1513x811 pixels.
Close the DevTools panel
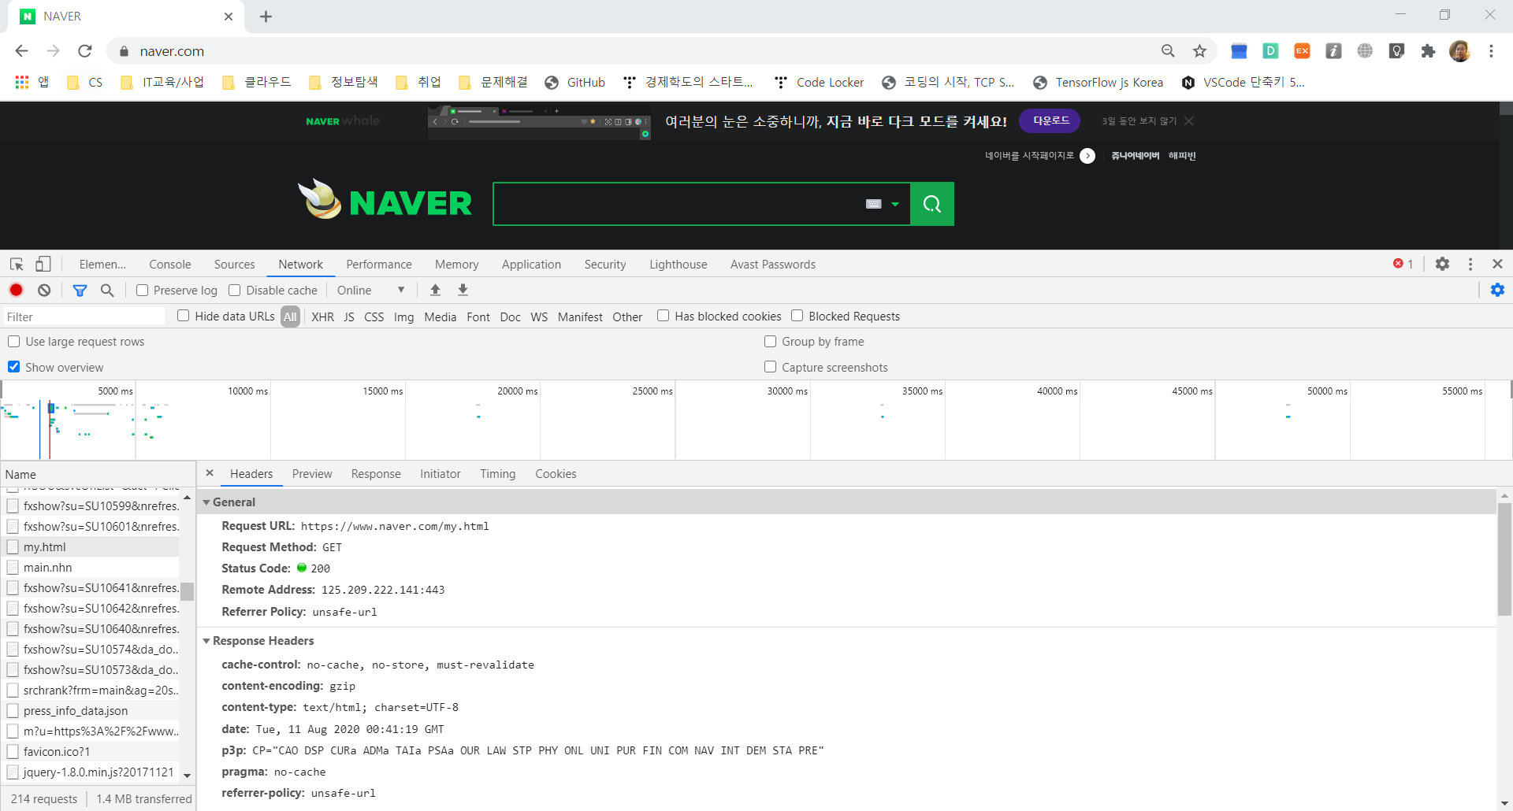click(x=1497, y=264)
